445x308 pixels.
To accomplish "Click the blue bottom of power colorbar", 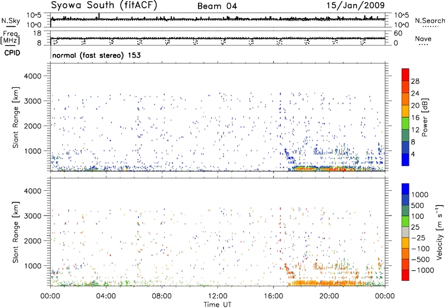I will pos(406,160).
